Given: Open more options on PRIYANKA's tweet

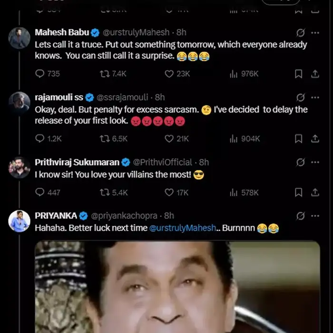Looking at the screenshot, I should click(315, 216).
